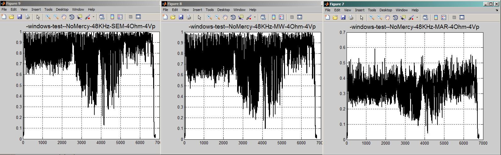
Task: Open the Tools menu in Figure 9
Action: (48, 10)
